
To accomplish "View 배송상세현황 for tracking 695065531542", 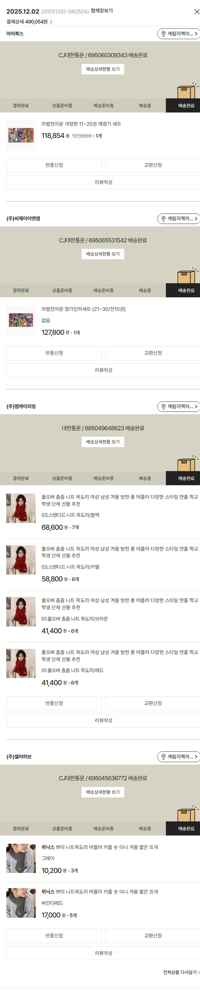I will click(x=103, y=254).
